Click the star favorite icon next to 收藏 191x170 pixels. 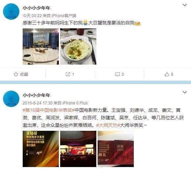[16, 74]
